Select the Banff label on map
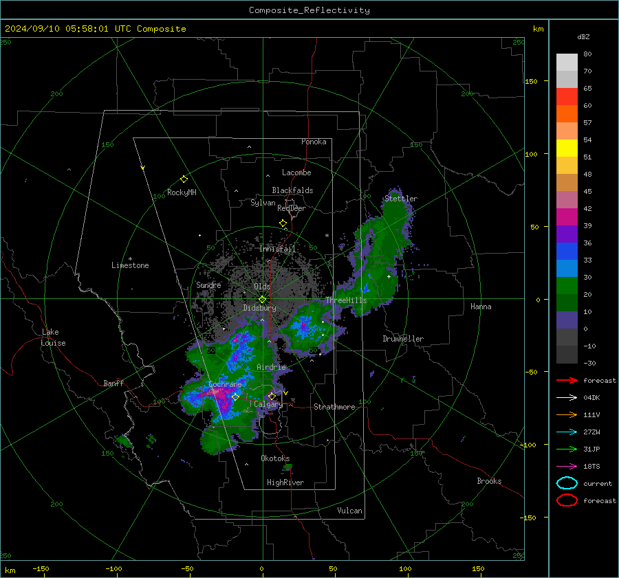 tap(113, 383)
